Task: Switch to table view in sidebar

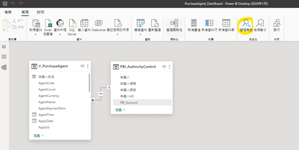Action: point(4,57)
